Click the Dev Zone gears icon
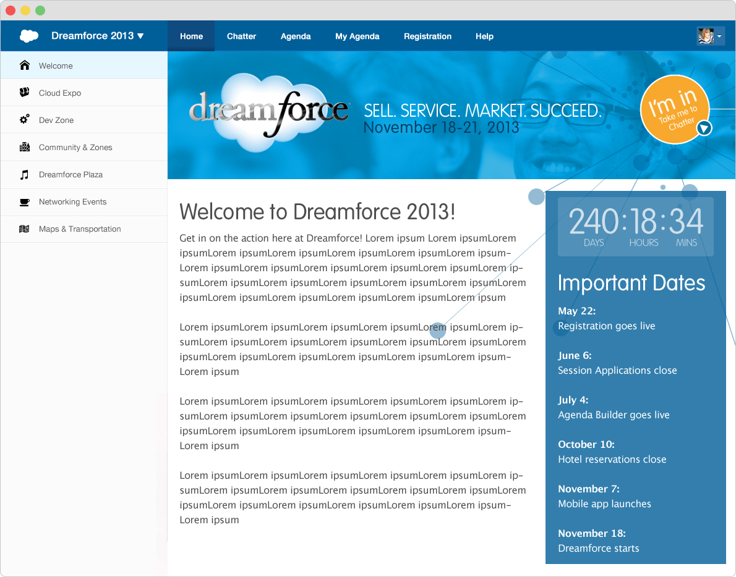The width and height of the screenshot is (736, 577). [24, 119]
